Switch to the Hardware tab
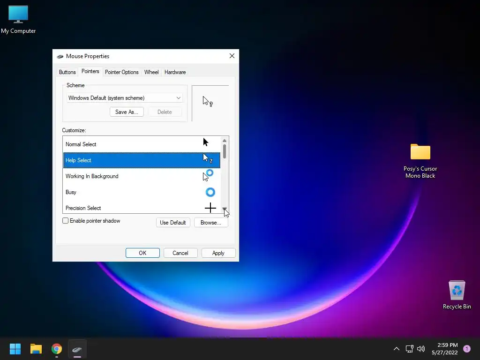Screen dimensions: 480x360 (x=175, y=72)
